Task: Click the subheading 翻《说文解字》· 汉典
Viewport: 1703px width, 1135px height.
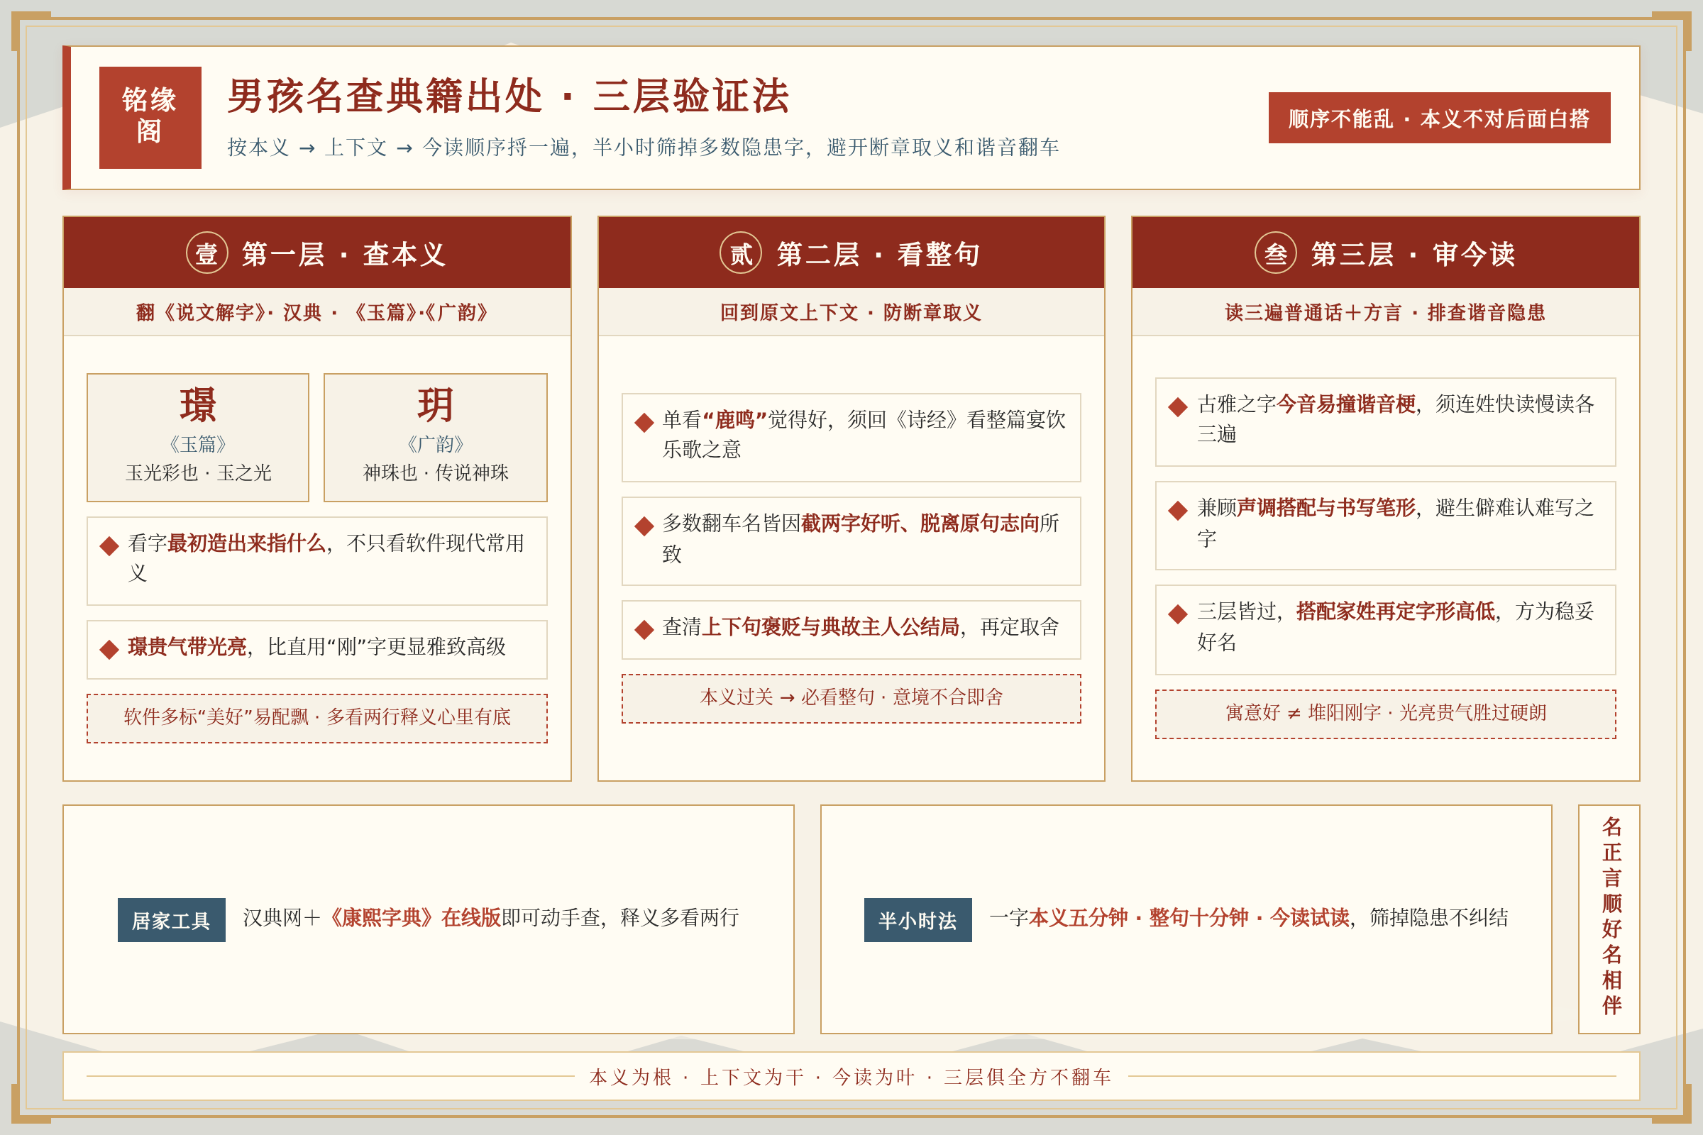Action: click(313, 313)
